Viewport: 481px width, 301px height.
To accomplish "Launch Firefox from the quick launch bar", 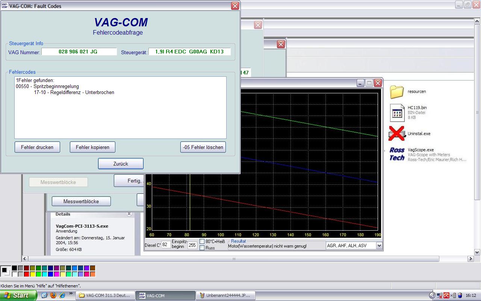I will (x=53, y=295).
